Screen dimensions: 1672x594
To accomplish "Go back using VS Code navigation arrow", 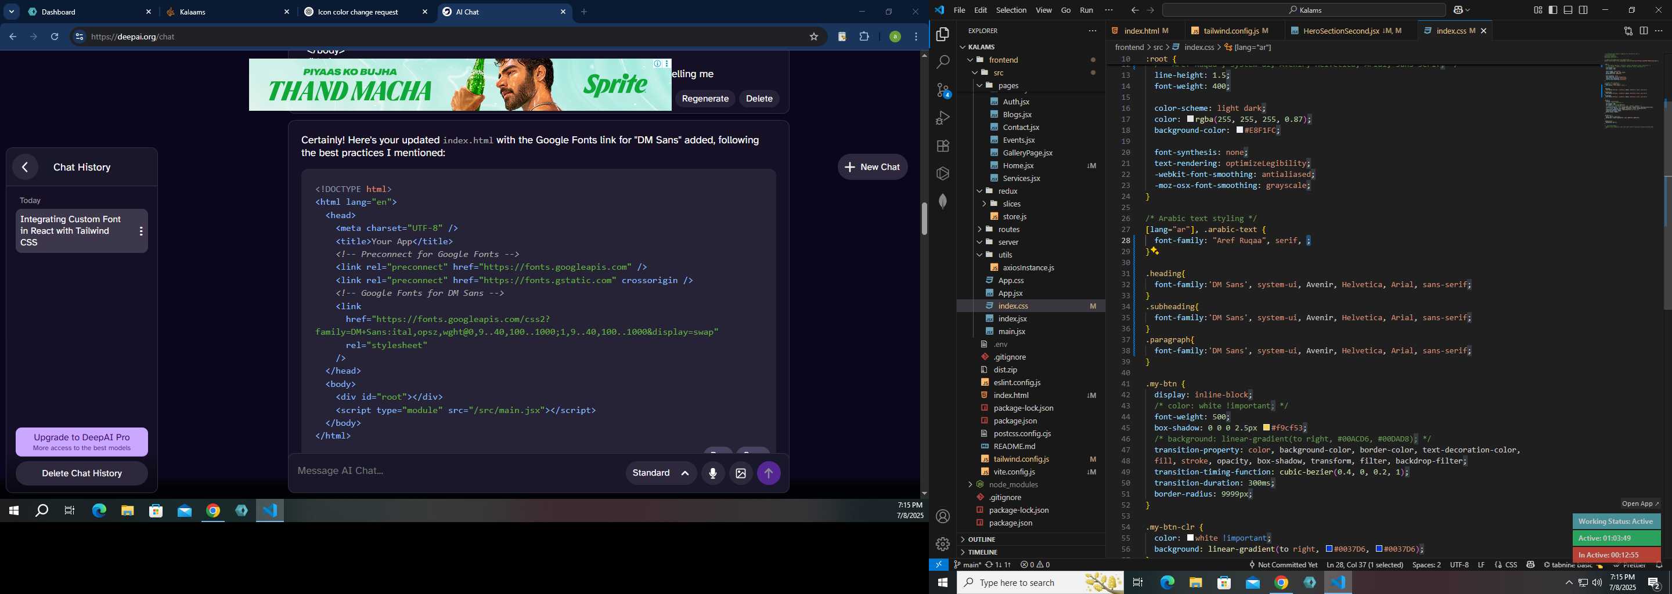I will 1134,10.
